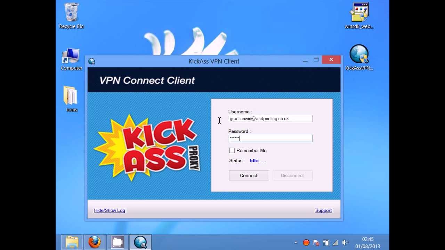Click the greyed Disconnect button
Image resolution: width=445 pixels, height=250 pixels.
pyautogui.click(x=292, y=175)
